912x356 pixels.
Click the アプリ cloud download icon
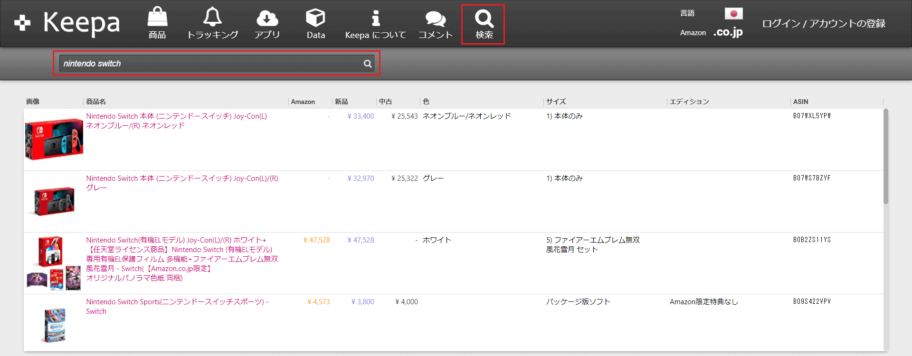point(267,18)
